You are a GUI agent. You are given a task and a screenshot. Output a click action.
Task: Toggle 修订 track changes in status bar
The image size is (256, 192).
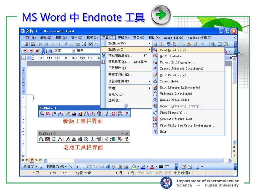(x=150, y=173)
